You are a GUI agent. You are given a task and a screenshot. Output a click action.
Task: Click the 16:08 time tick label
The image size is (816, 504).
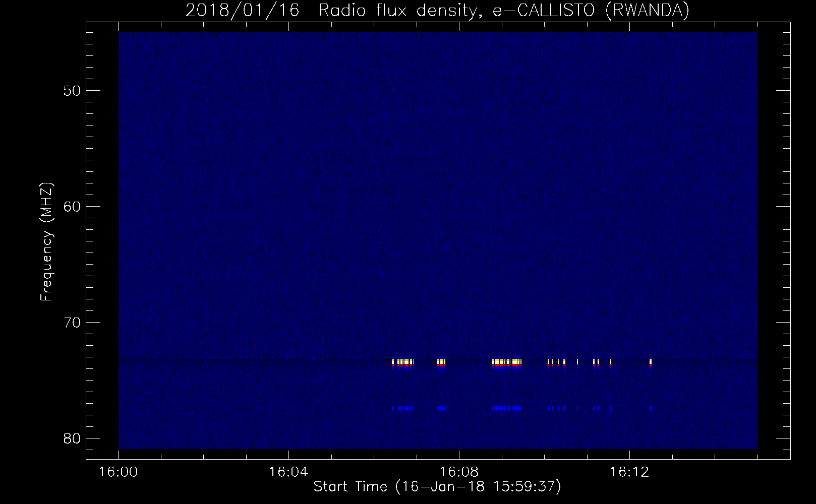pyautogui.click(x=459, y=472)
